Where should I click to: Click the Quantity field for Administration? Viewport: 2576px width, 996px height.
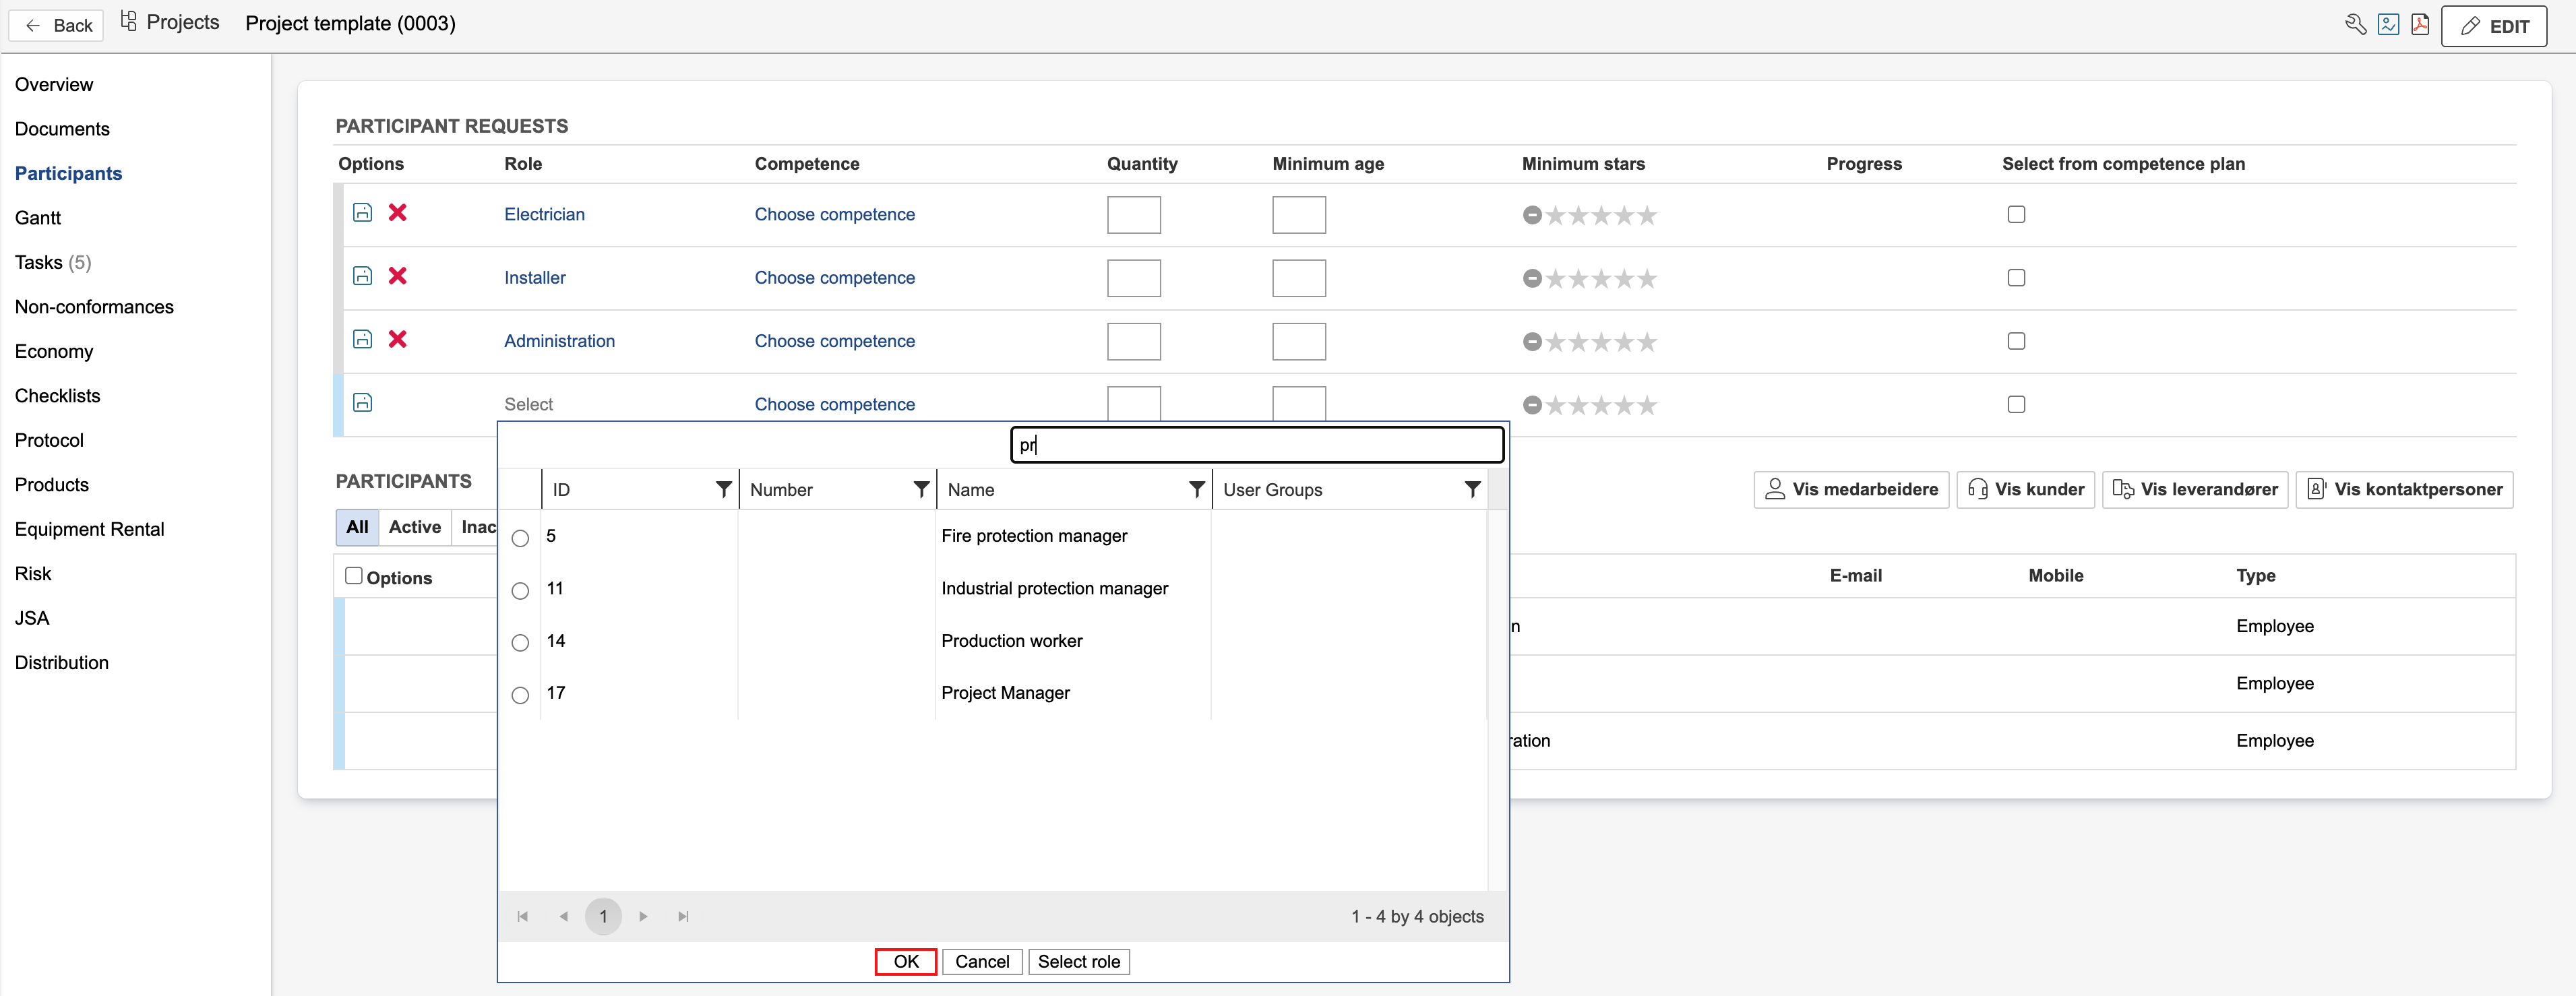click(x=1133, y=341)
